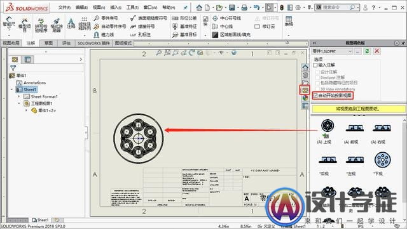The image size is (407, 229).
Task: Insert a 注释 note annotation
Action: [71, 24]
